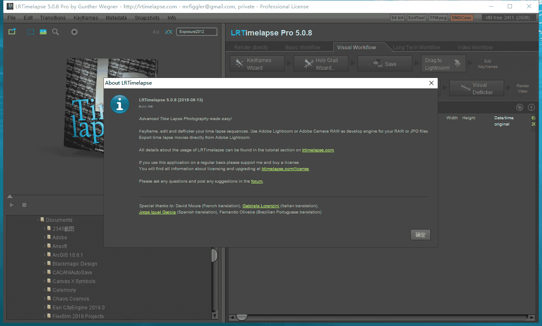Click the blue curves icon beside ALL

pyautogui.click(x=169, y=32)
